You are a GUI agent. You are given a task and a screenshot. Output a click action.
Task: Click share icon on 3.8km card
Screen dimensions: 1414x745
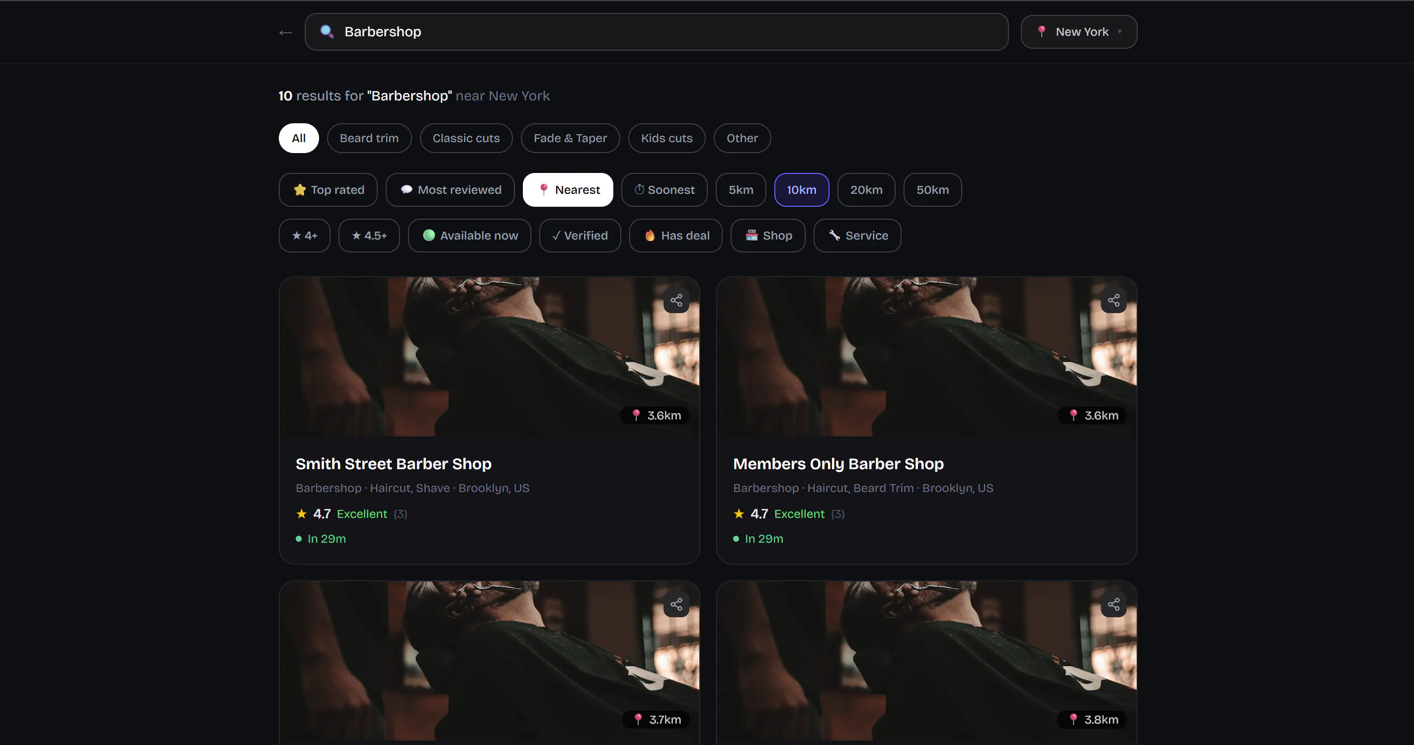[x=1114, y=604]
